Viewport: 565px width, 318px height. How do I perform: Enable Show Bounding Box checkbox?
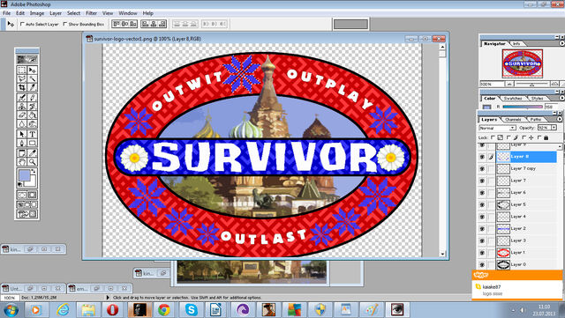pos(64,24)
